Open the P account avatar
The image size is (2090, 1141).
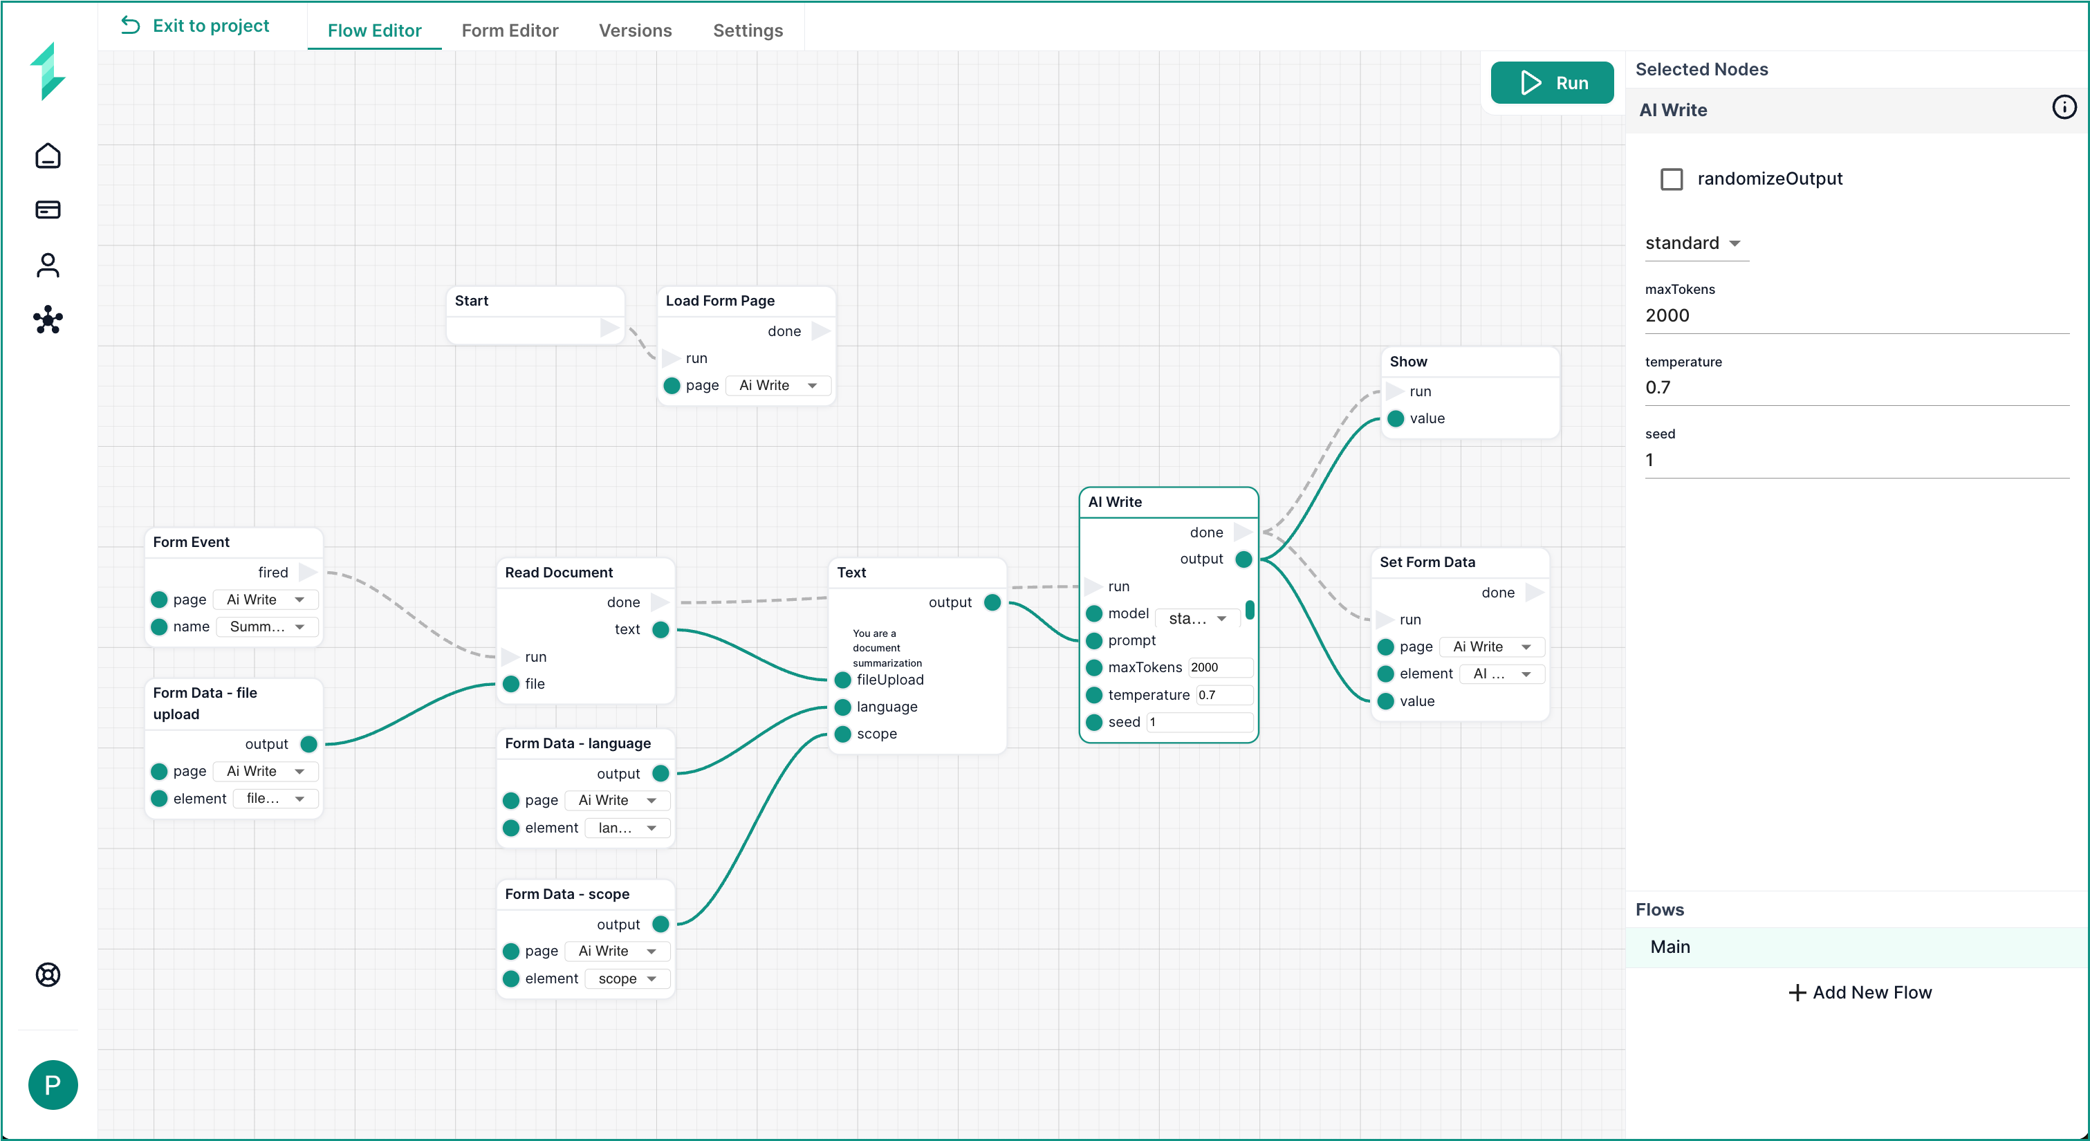point(53,1085)
